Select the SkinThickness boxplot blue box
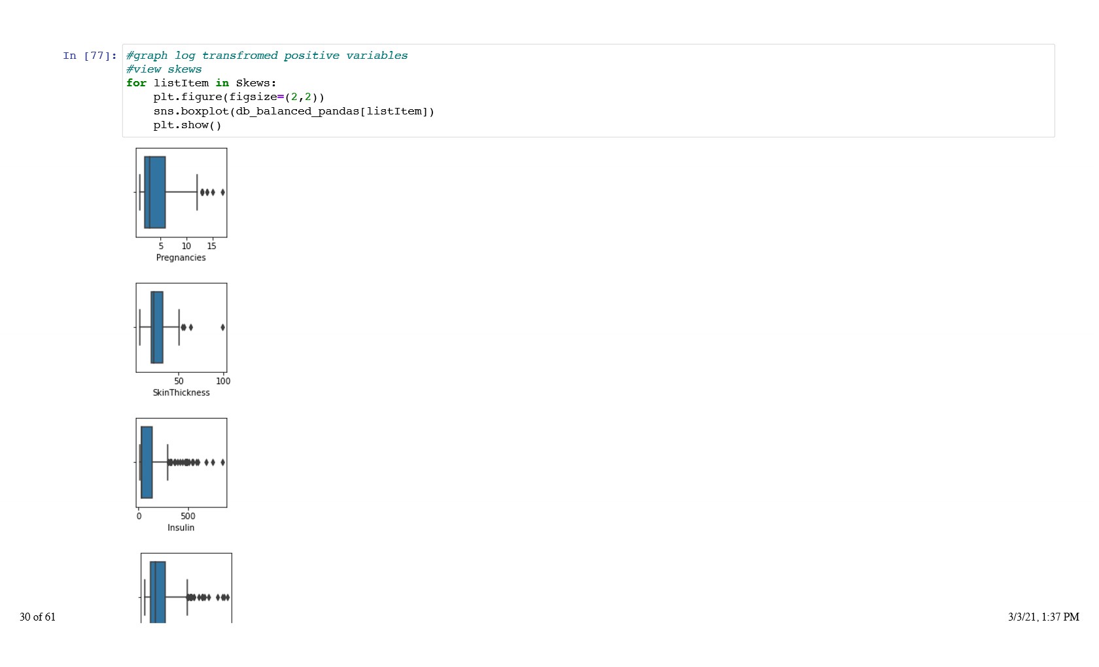Screen dimensions: 1099x667 tap(157, 327)
